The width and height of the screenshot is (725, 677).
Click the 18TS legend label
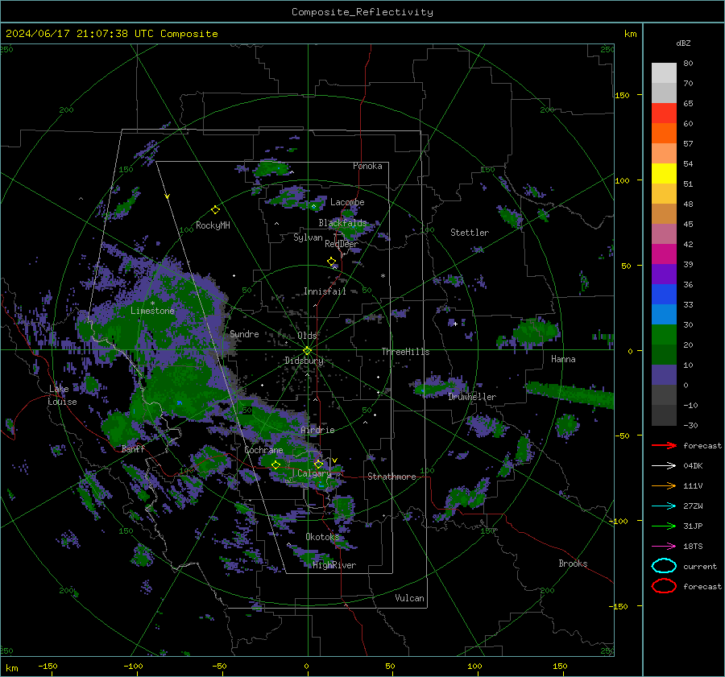pyautogui.click(x=693, y=547)
